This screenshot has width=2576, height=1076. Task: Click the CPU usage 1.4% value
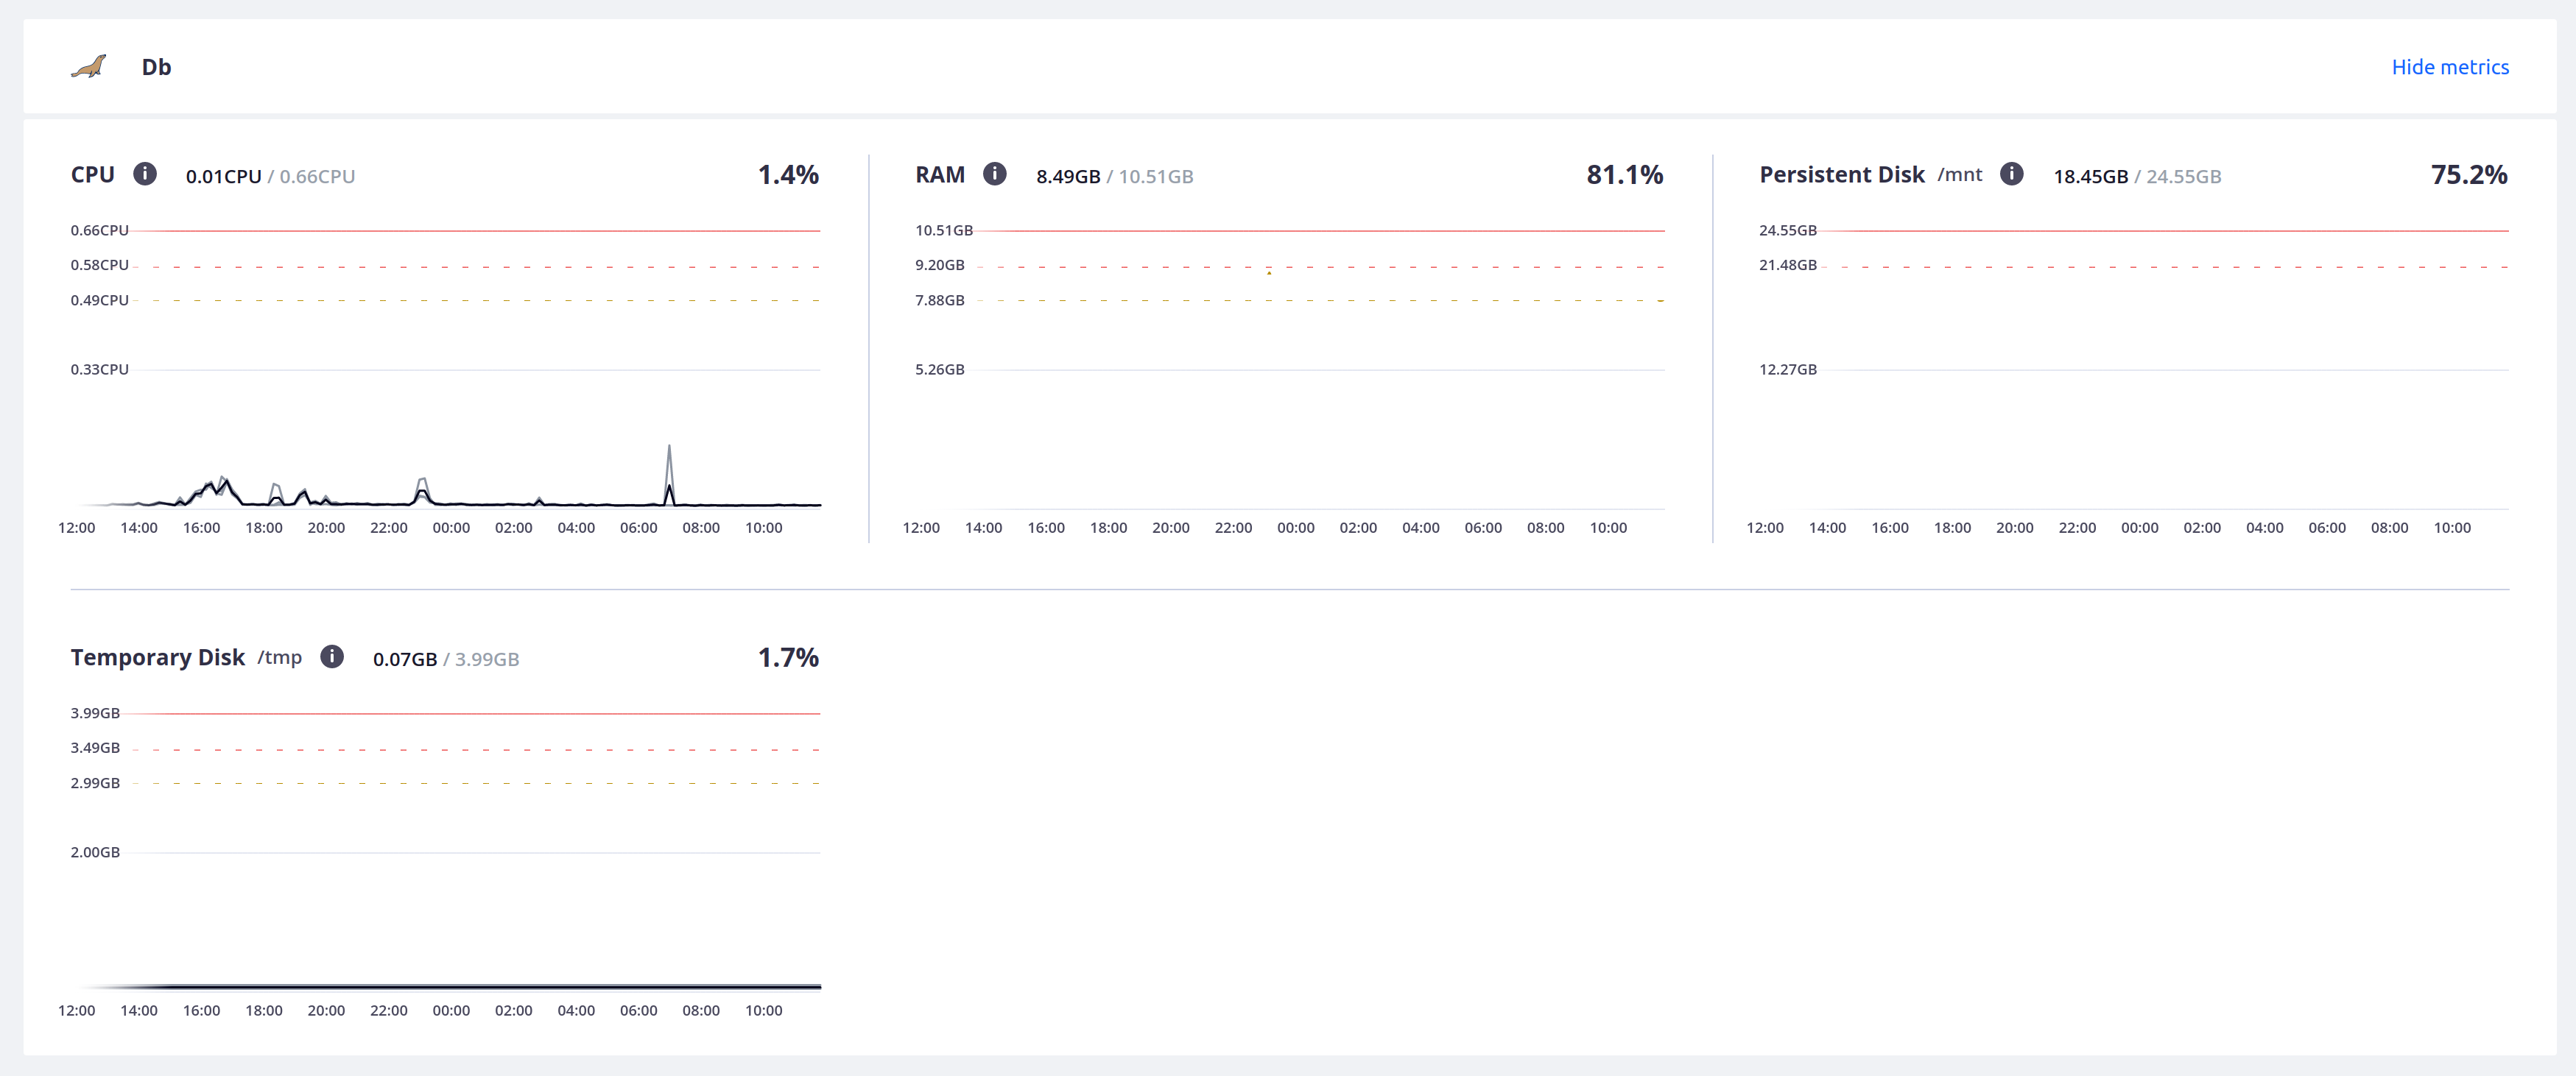tap(788, 175)
